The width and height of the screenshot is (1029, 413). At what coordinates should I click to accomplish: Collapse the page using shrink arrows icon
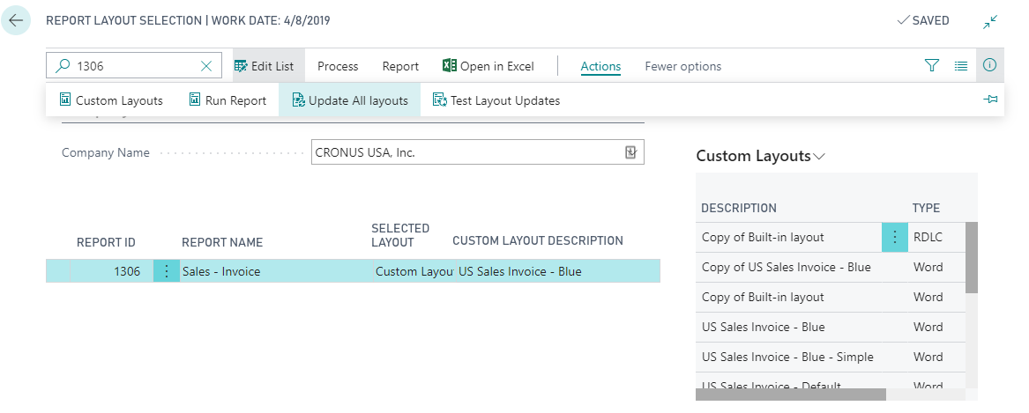point(990,21)
